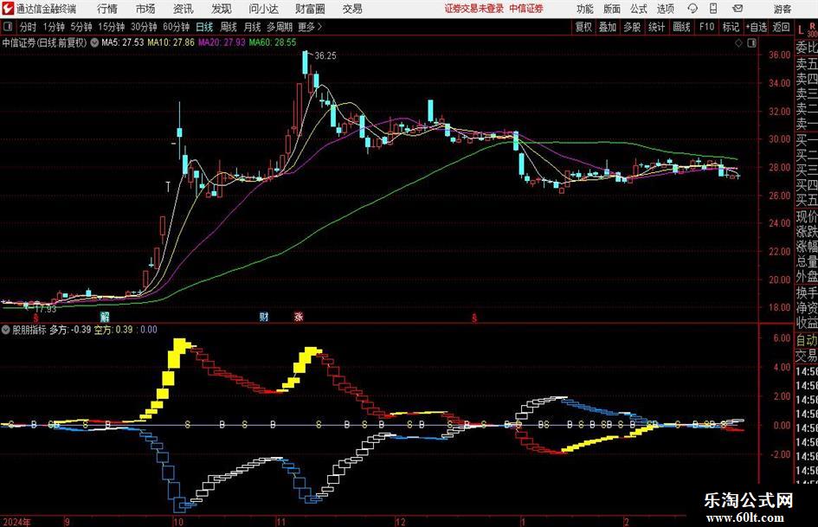Click the Tongdaxin red logo icon
Viewport: 818px width, 527px height.
7,9
